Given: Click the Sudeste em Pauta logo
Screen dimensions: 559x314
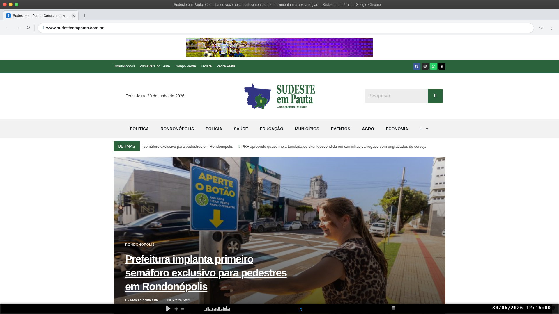Looking at the screenshot, I should click(279, 96).
